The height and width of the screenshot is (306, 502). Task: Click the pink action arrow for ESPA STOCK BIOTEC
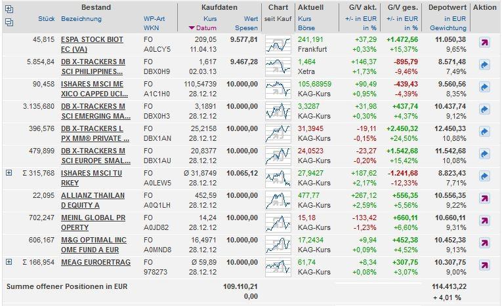[x=484, y=43]
